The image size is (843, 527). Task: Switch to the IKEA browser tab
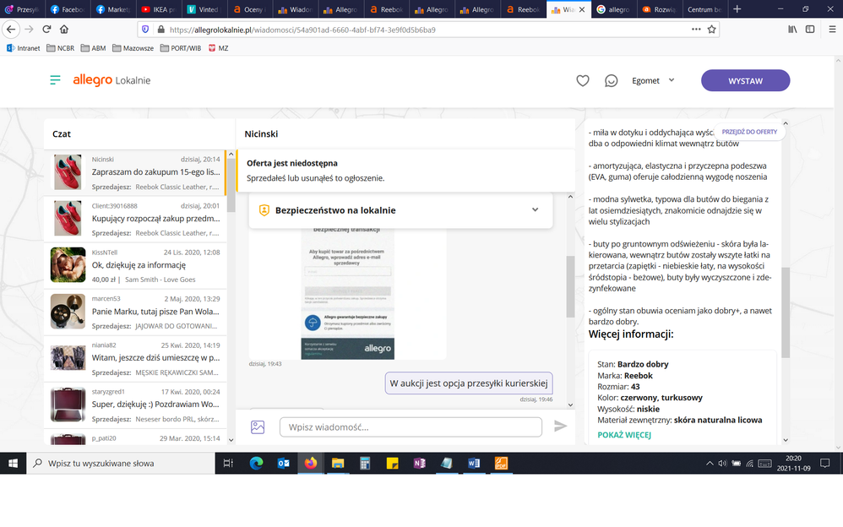(x=159, y=9)
